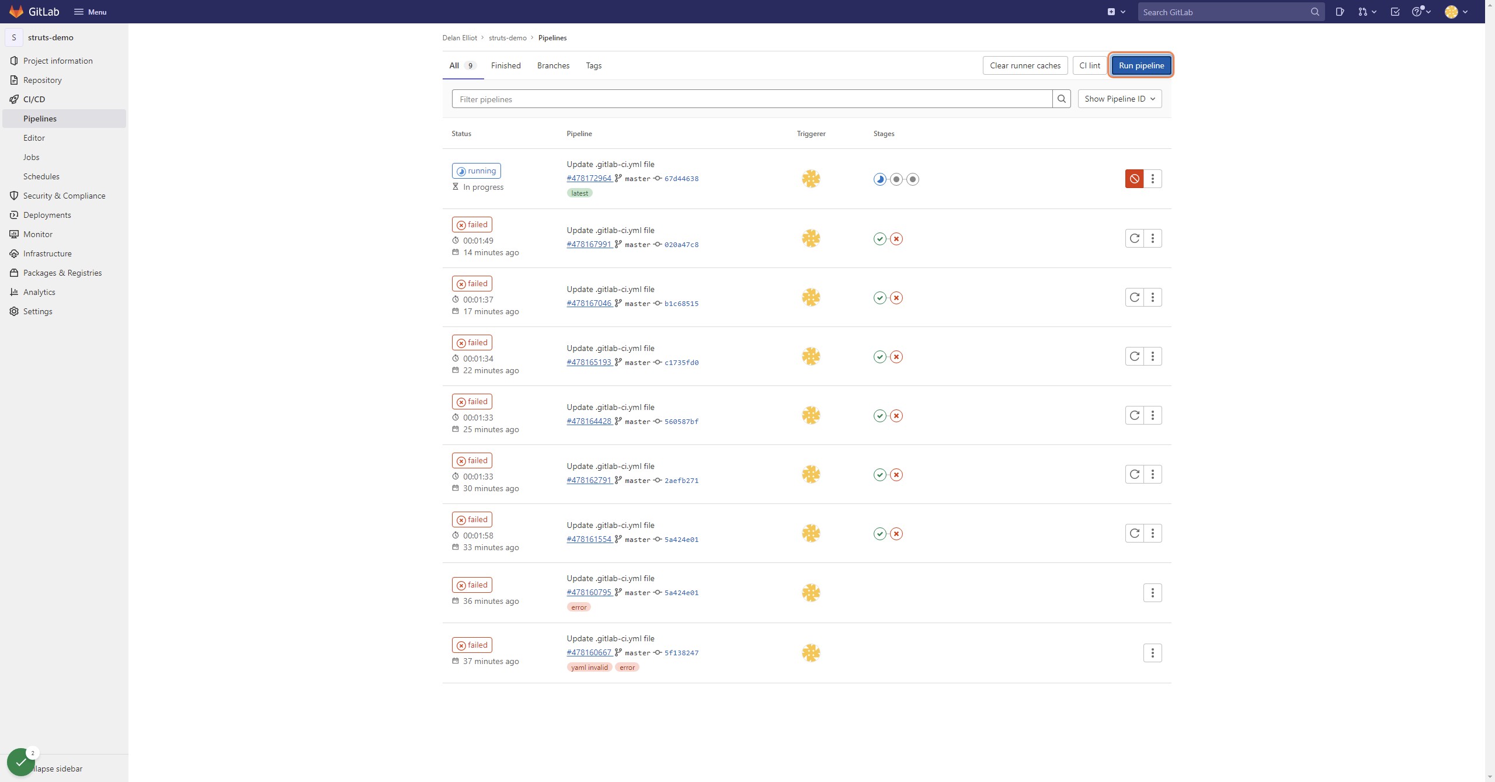
Task: Open pipeline link #478165193
Action: tap(589, 362)
